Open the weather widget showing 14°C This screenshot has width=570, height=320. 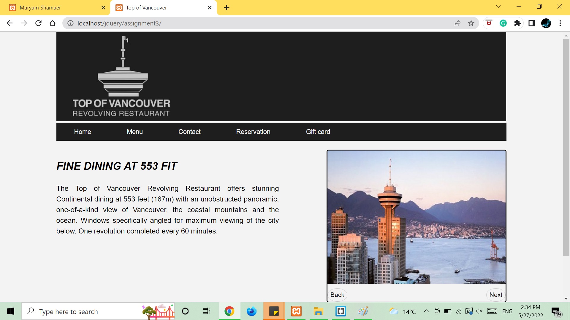pos(402,311)
